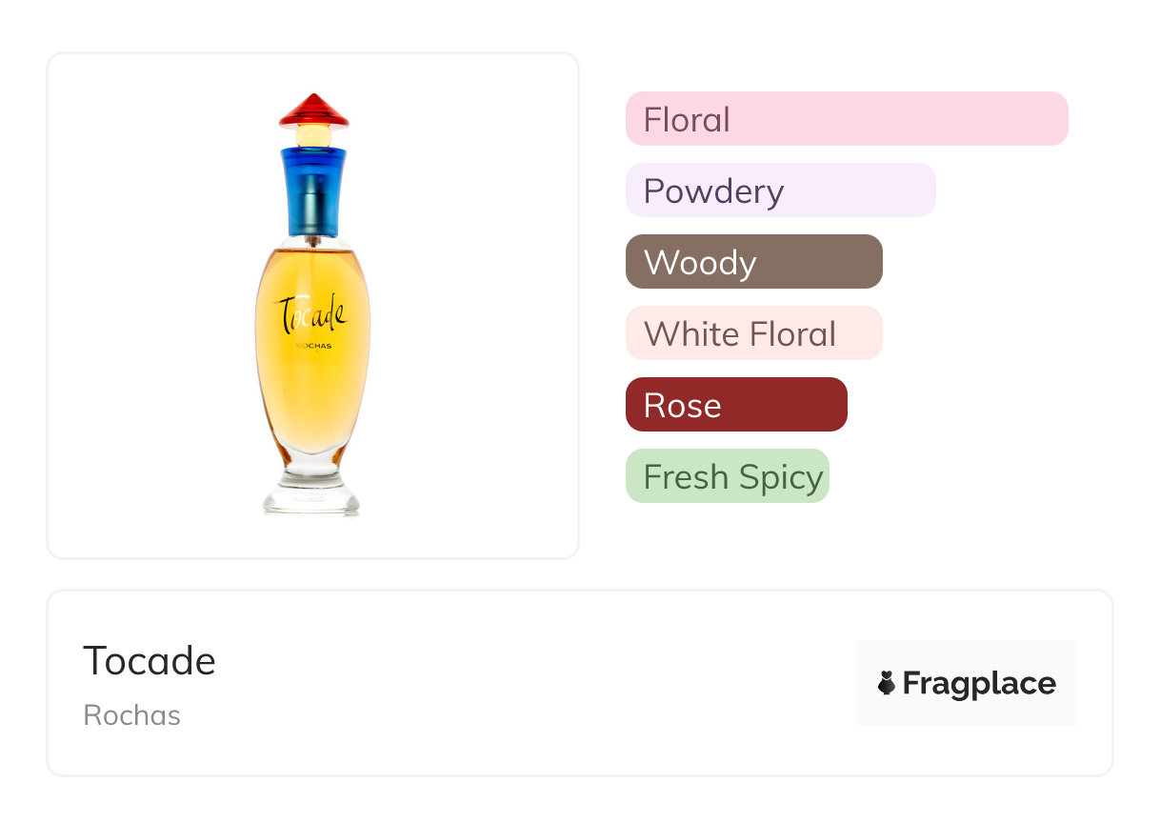Click the small ROCHAS text on the bottle
1160x823 pixels.
[x=314, y=345]
